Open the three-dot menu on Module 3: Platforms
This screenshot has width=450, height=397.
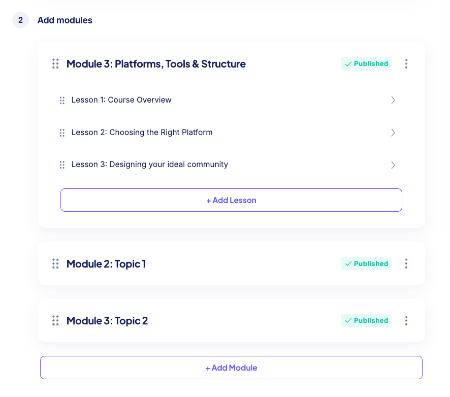click(x=406, y=64)
